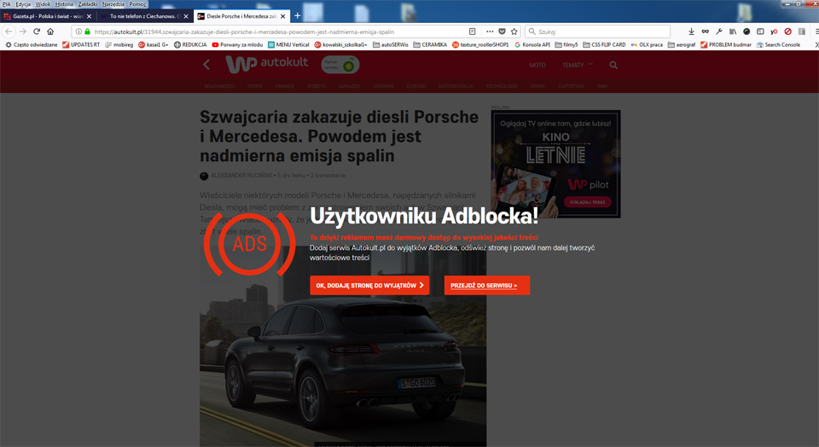Viewport: 819px width, 447px height.
Task: Click the WP autokult logo
Action: point(267,64)
